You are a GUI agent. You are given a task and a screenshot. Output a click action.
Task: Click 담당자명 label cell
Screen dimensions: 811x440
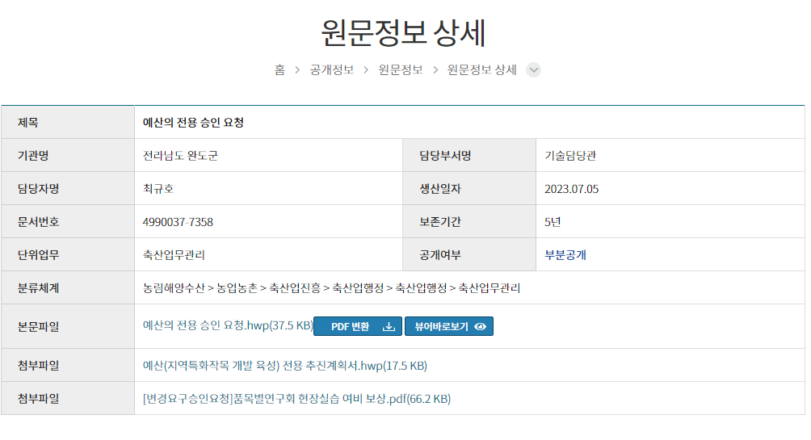click(x=68, y=189)
